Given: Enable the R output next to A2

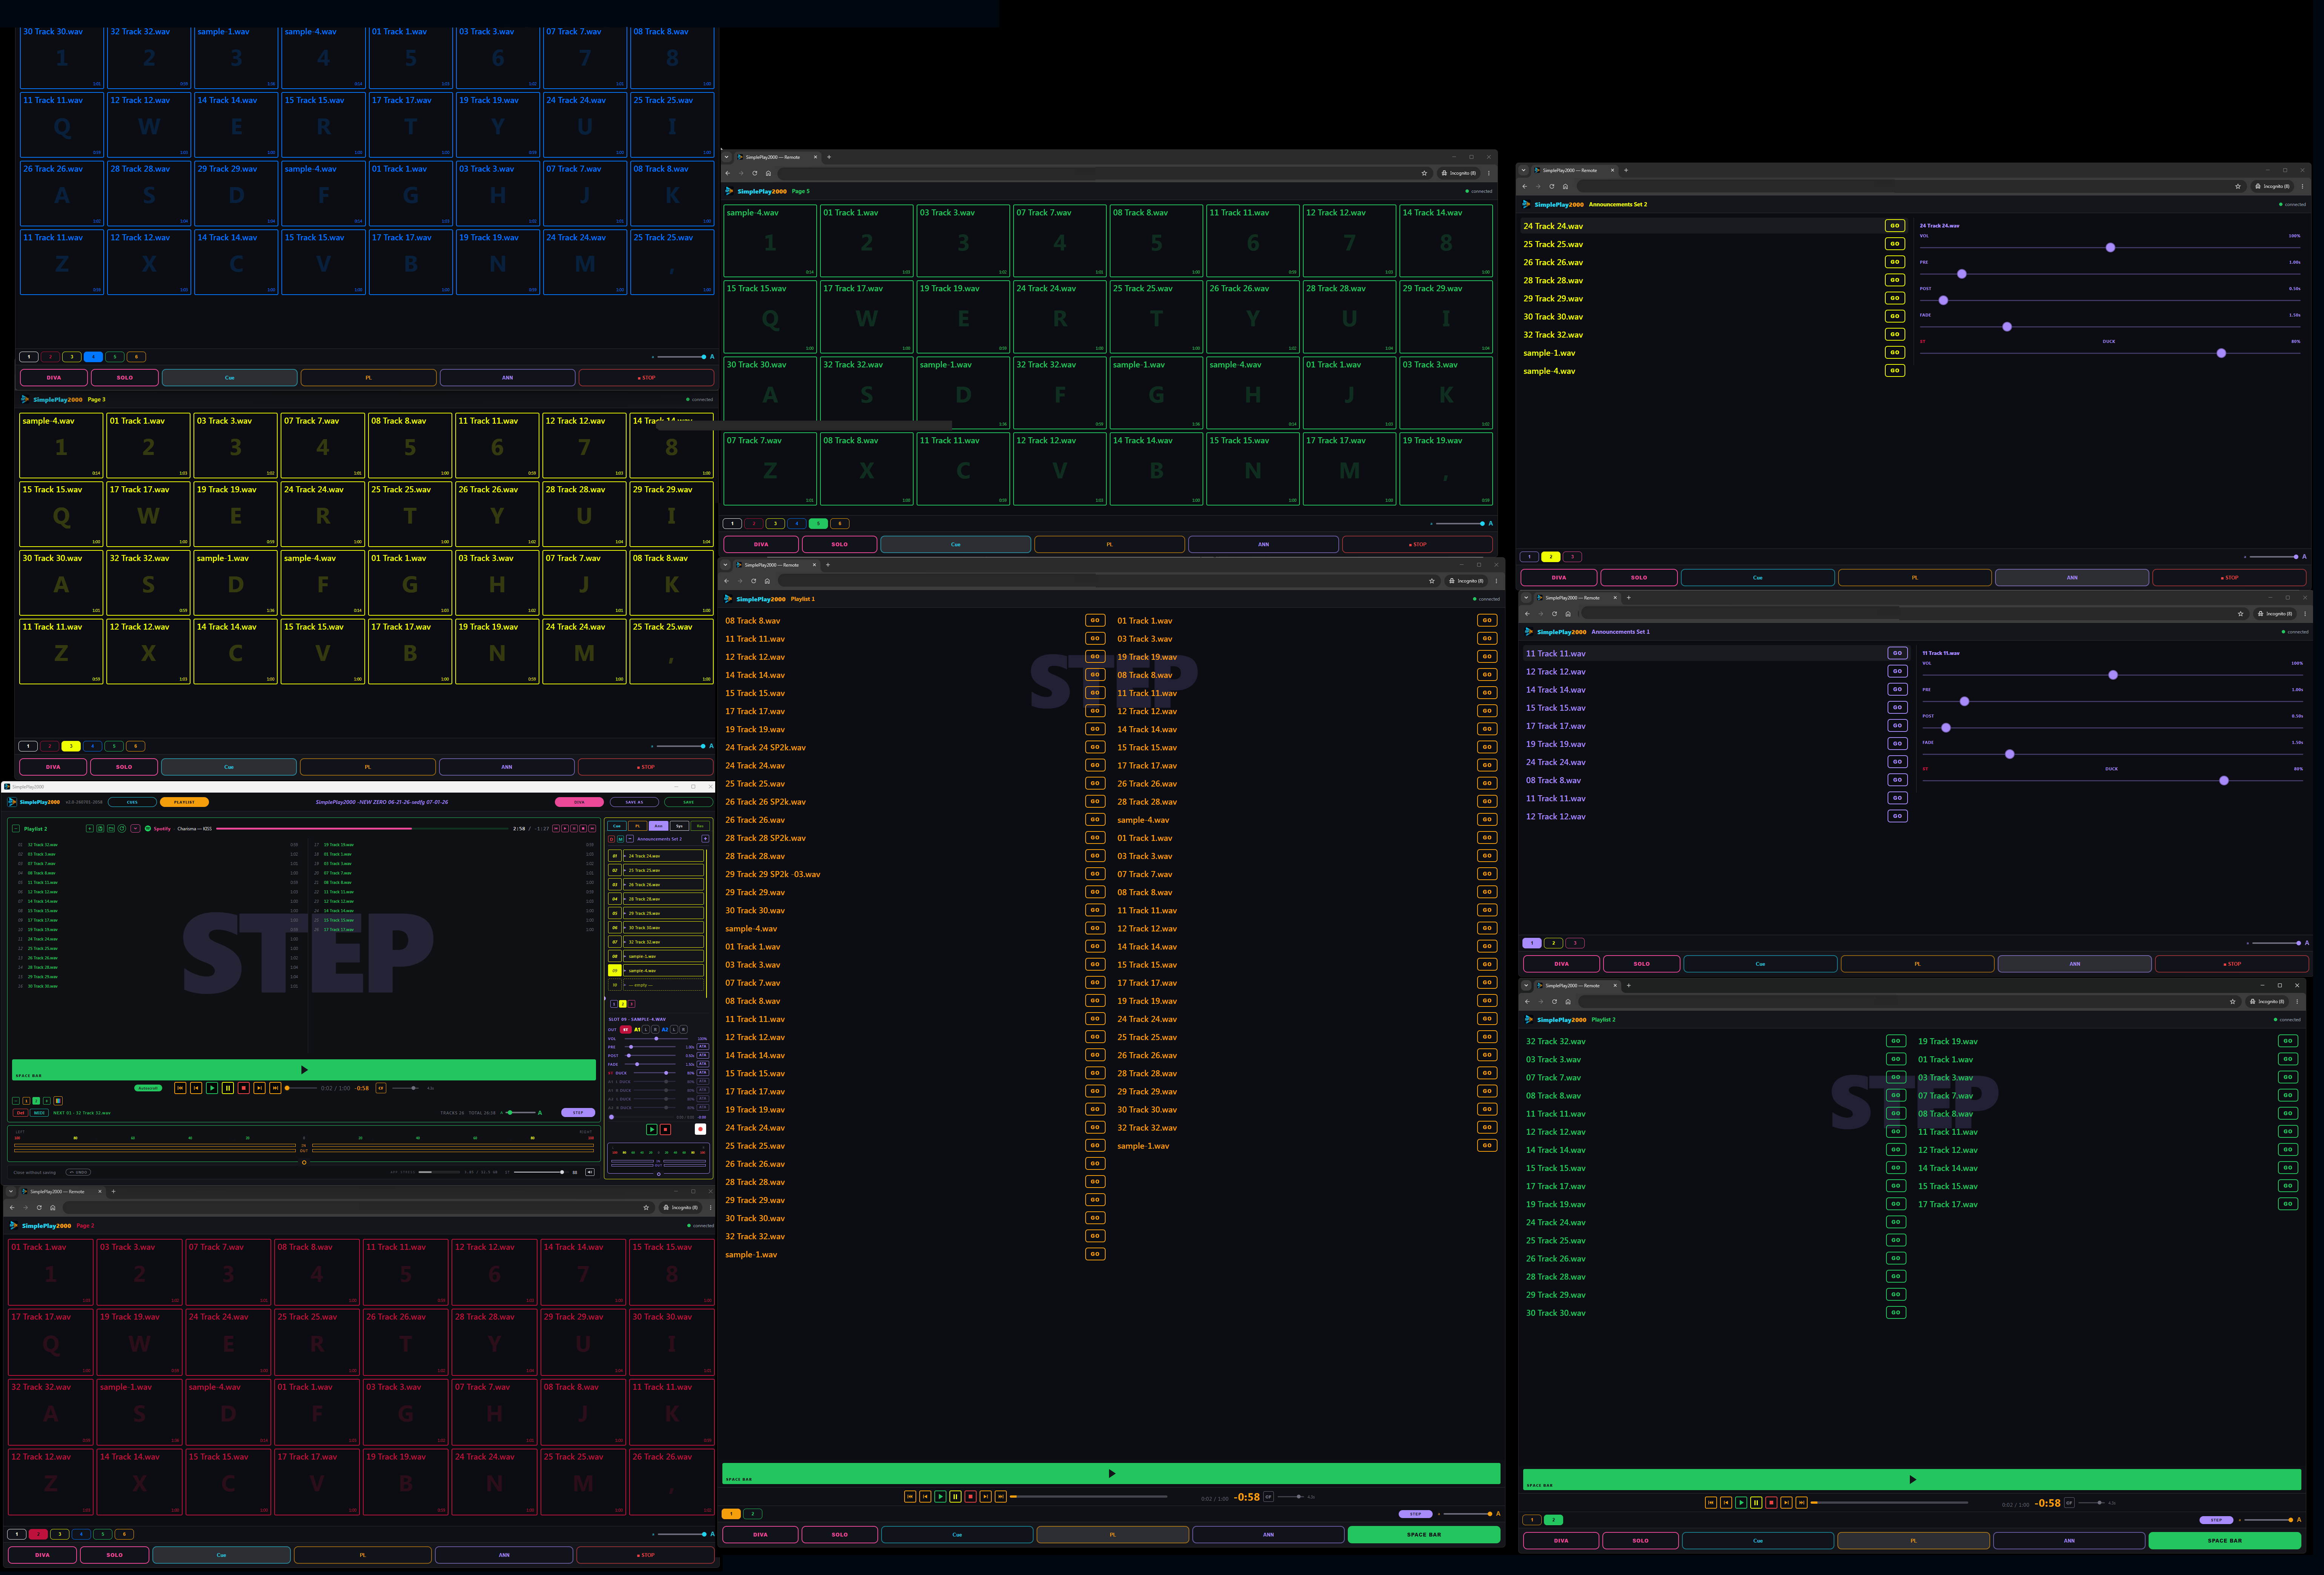Looking at the screenshot, I should 684,1030.
